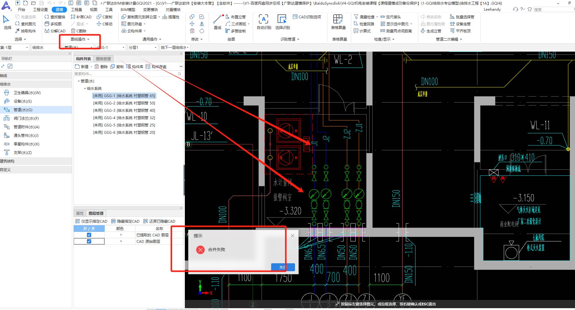
Task: Click 平齐板顶 tool
Action: [460, 31]
